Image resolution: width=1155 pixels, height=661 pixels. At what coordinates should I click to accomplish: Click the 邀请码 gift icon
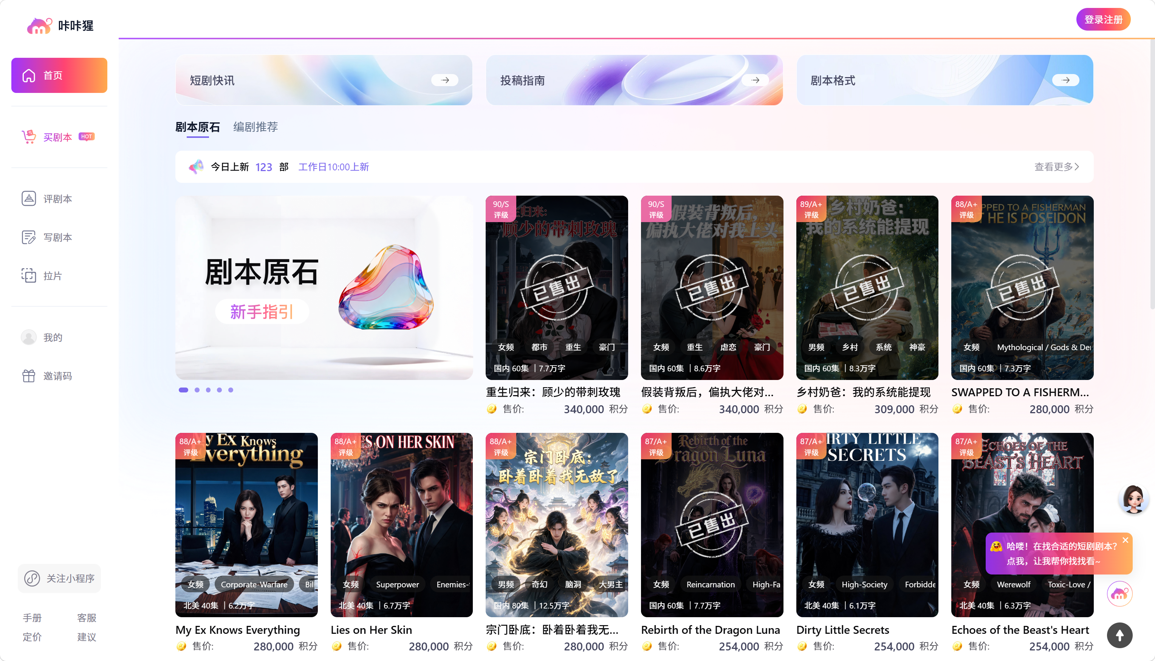click(29, 376)
